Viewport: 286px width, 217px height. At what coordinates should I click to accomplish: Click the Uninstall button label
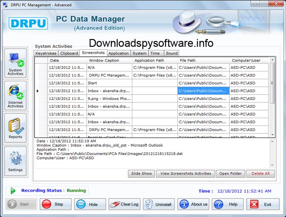(x=163, y=204)
